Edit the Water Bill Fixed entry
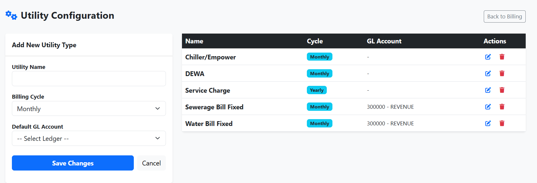The image size is (537, 183). (488, 123)
